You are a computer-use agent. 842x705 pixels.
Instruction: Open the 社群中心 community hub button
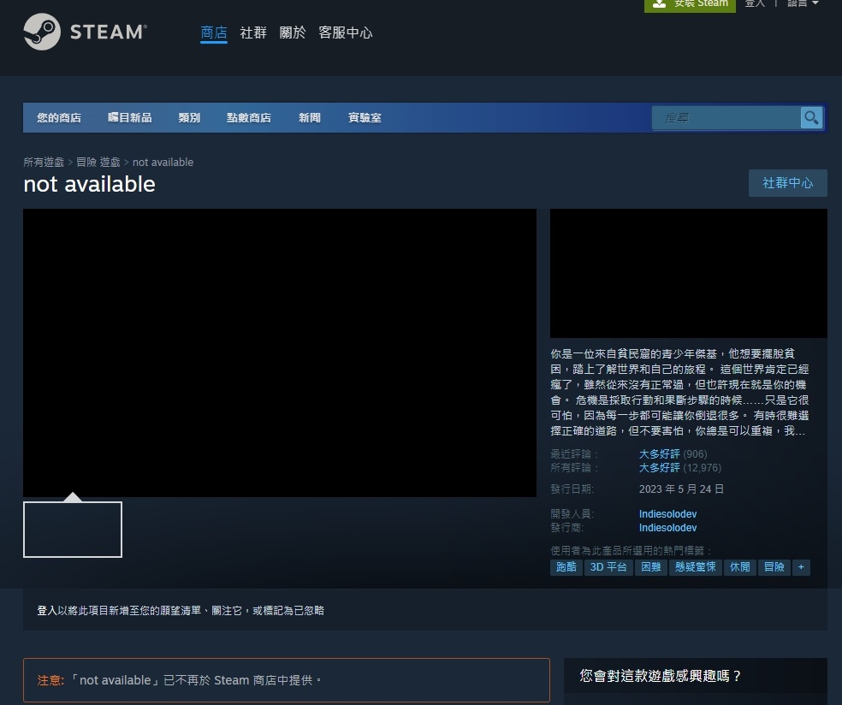coord(788,183)
